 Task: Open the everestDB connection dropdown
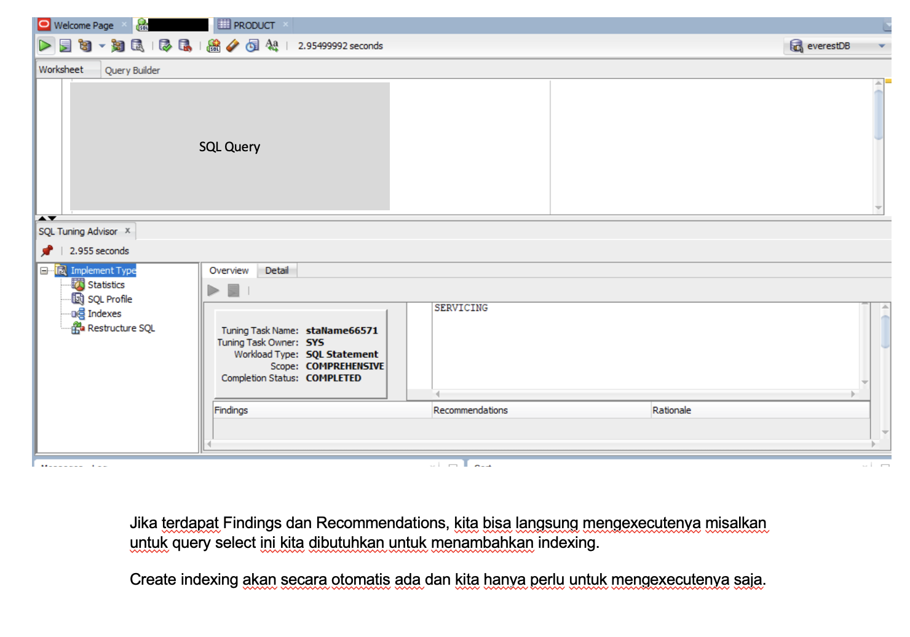[x=882, y=46]
